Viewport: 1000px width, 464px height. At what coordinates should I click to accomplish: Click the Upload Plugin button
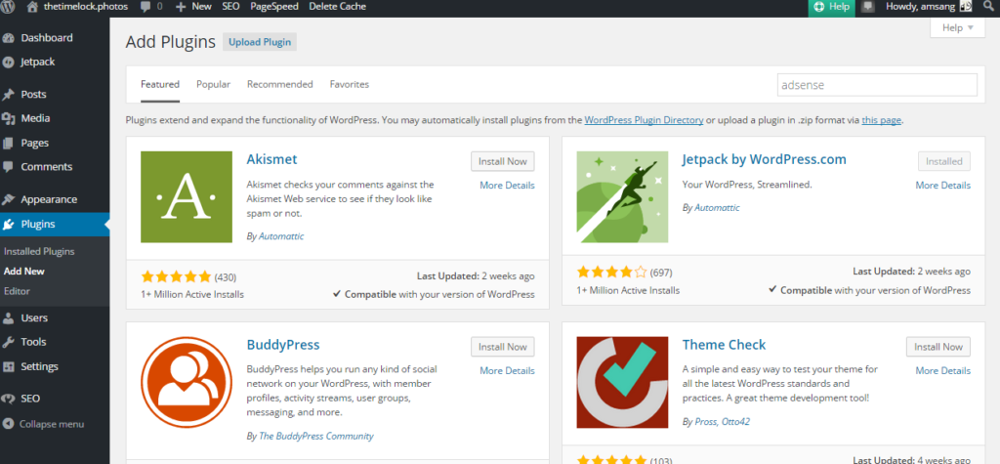[x=260, y=42]
